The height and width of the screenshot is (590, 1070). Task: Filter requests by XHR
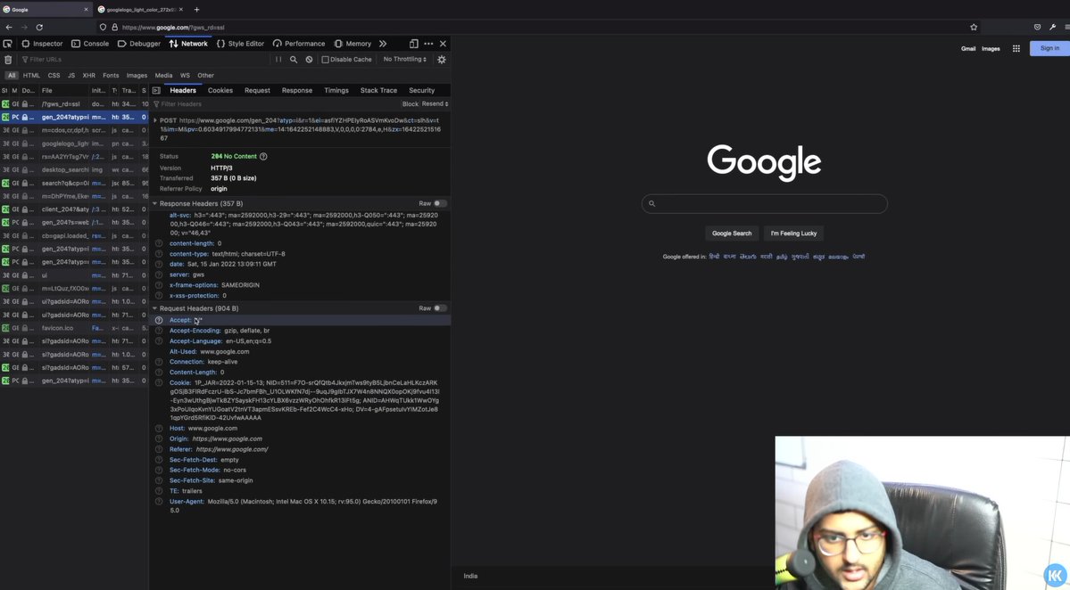pyautogui.click(x=88, y=76)
